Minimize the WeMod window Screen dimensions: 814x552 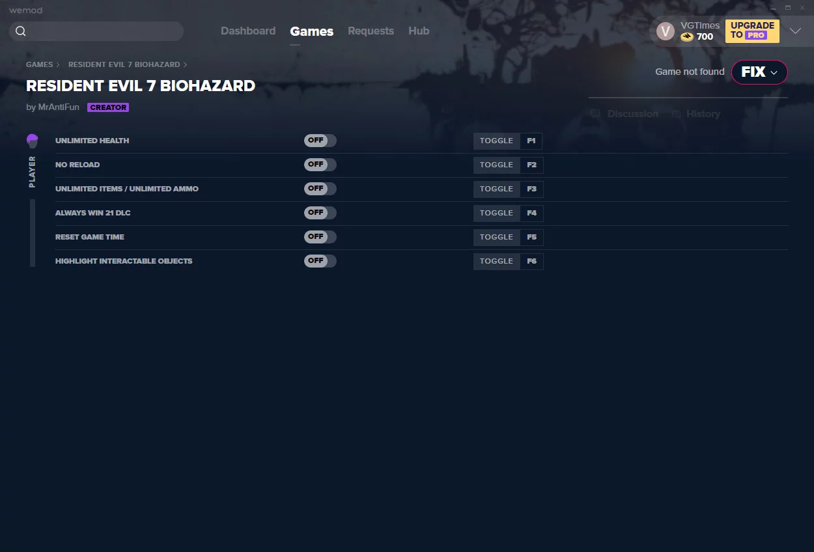tap(773, 8)
